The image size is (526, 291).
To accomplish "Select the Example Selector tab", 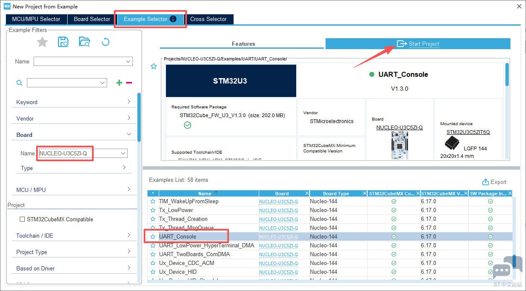I will pyautogui.click(x=150, y=19).
